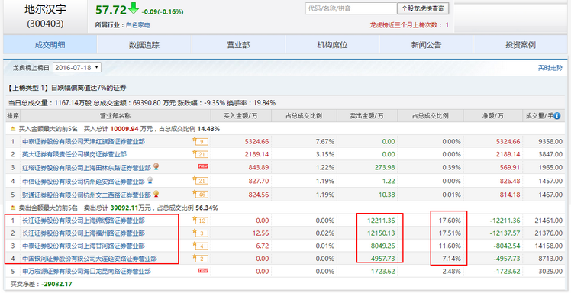The width and height of the screenshot is (571, 293).
Task: Open 中国银河证券股份有限公司大连延安路证券营业部 link
Action: (x=89, y=259)
